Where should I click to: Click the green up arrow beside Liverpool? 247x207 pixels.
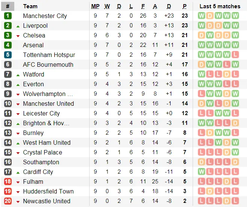[x=18, y=26]
